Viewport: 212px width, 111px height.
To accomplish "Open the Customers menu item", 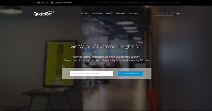I will click(97, 13).
